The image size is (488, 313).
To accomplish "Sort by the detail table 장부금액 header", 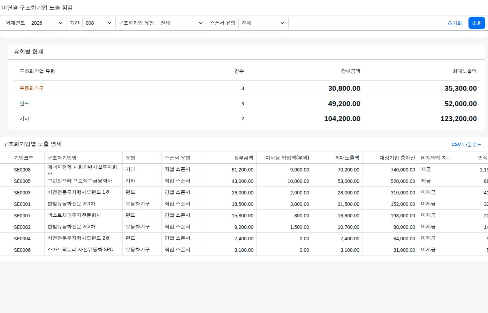I will click(x=231, y=158).
